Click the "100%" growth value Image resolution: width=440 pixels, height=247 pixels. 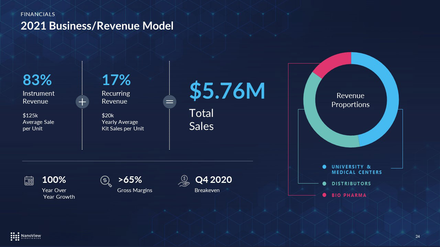[x=54, y=180]
